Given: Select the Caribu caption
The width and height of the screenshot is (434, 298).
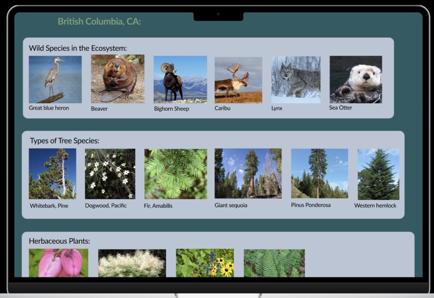Looking at the screenshot, I should (222, 108).
